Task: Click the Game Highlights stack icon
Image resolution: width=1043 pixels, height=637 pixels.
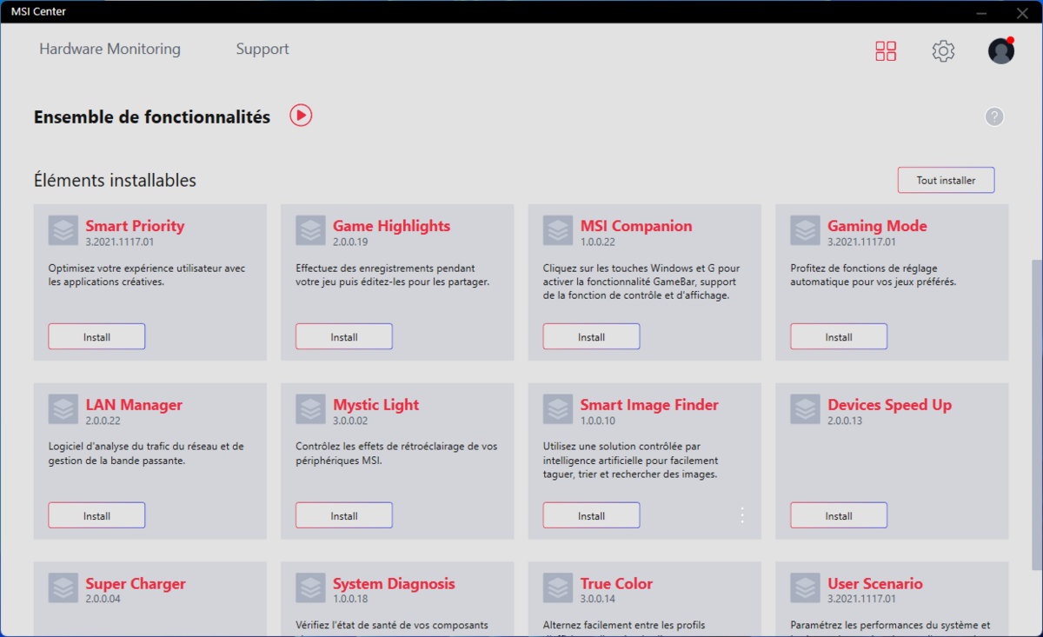Action: click(310, 230)
